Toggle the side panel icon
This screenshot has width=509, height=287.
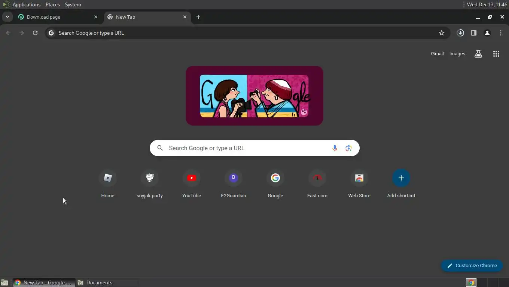coord(474,33)
